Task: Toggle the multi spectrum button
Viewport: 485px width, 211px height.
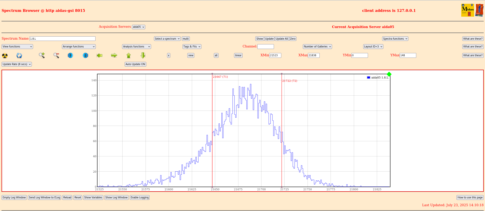Action: pos(186,39)
